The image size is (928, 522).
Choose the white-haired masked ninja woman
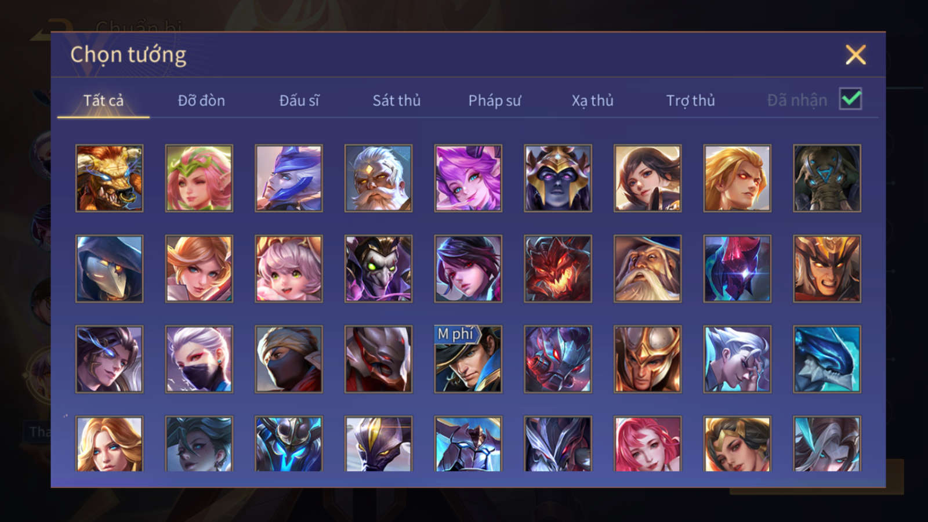199,359
